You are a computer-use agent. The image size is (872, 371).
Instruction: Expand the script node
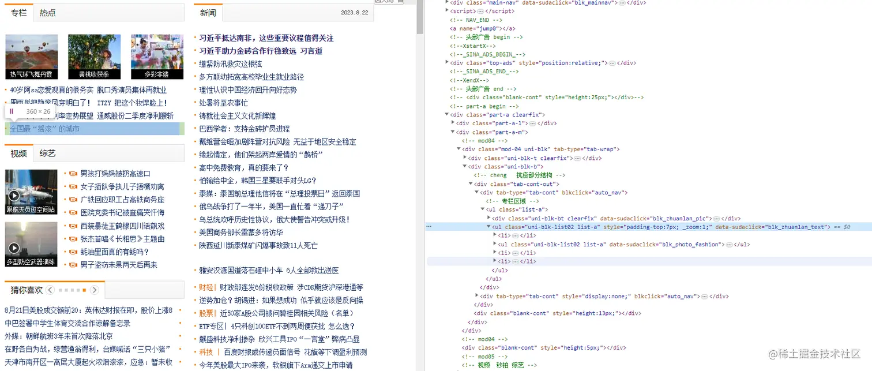tap(447, 11)
